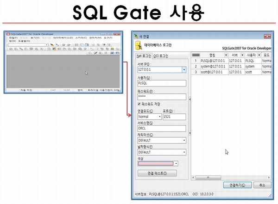The height and width of the screenshot is (204, 278).
Task: Click the pencil edit icon in third toolbar row
Action: (x=95, y=53)
